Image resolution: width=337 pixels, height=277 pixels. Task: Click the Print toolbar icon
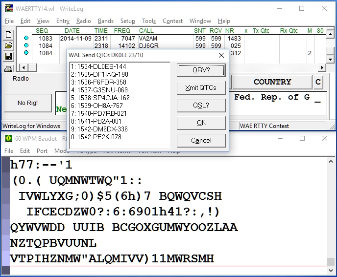pyautogui.click(x=8, y=68)
